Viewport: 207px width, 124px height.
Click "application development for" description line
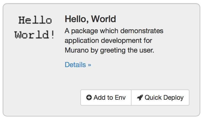click(x=108, y=41)
